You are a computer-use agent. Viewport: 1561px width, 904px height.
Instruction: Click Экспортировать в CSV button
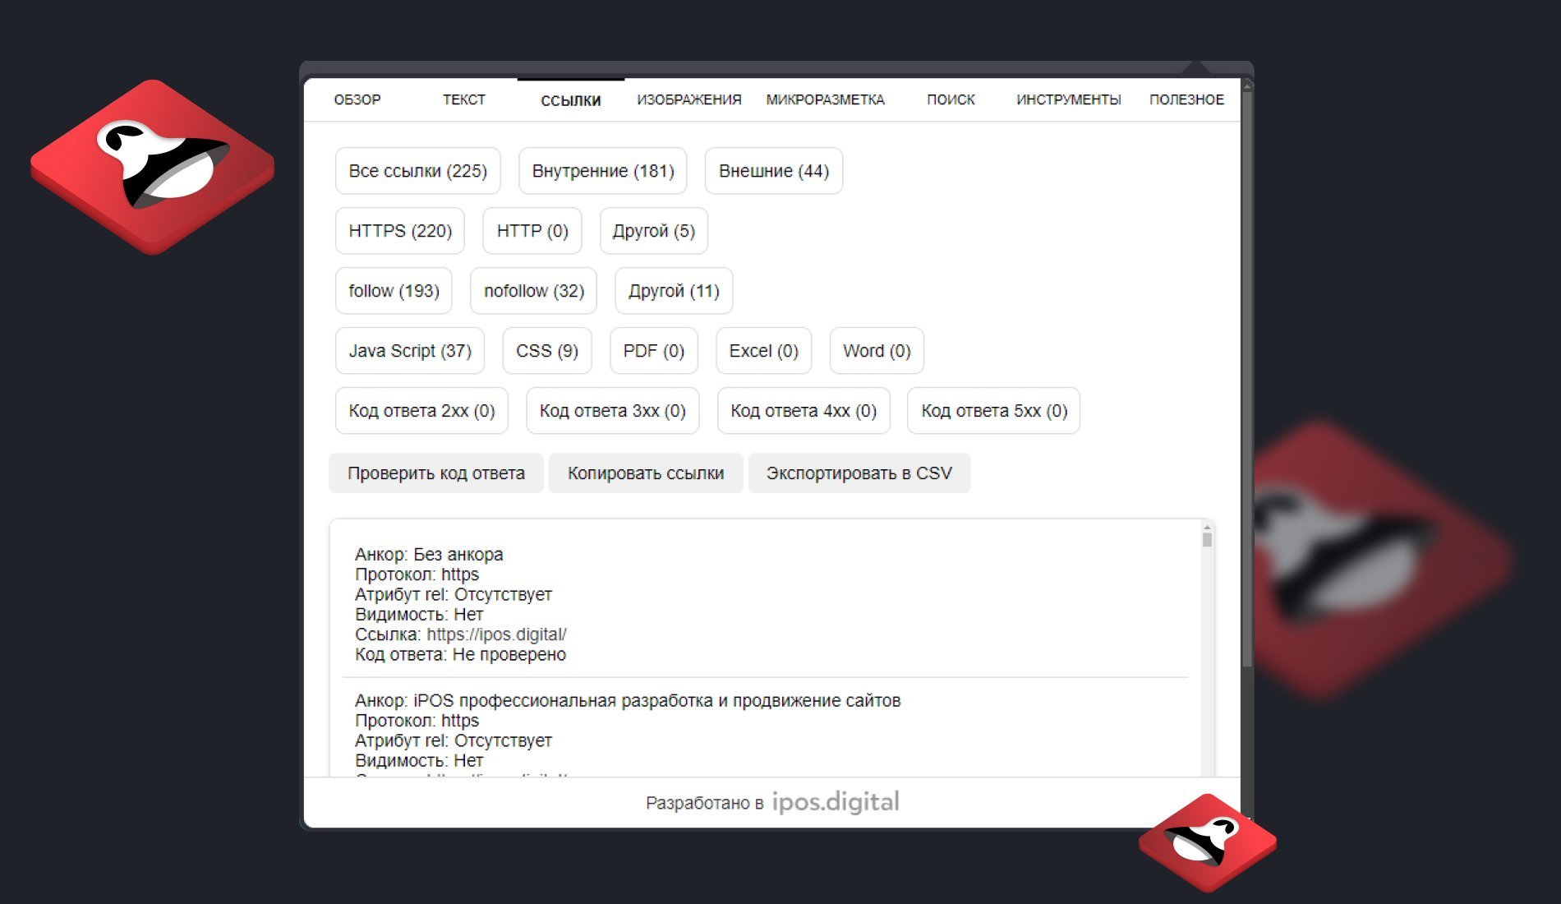pos(859,473)
